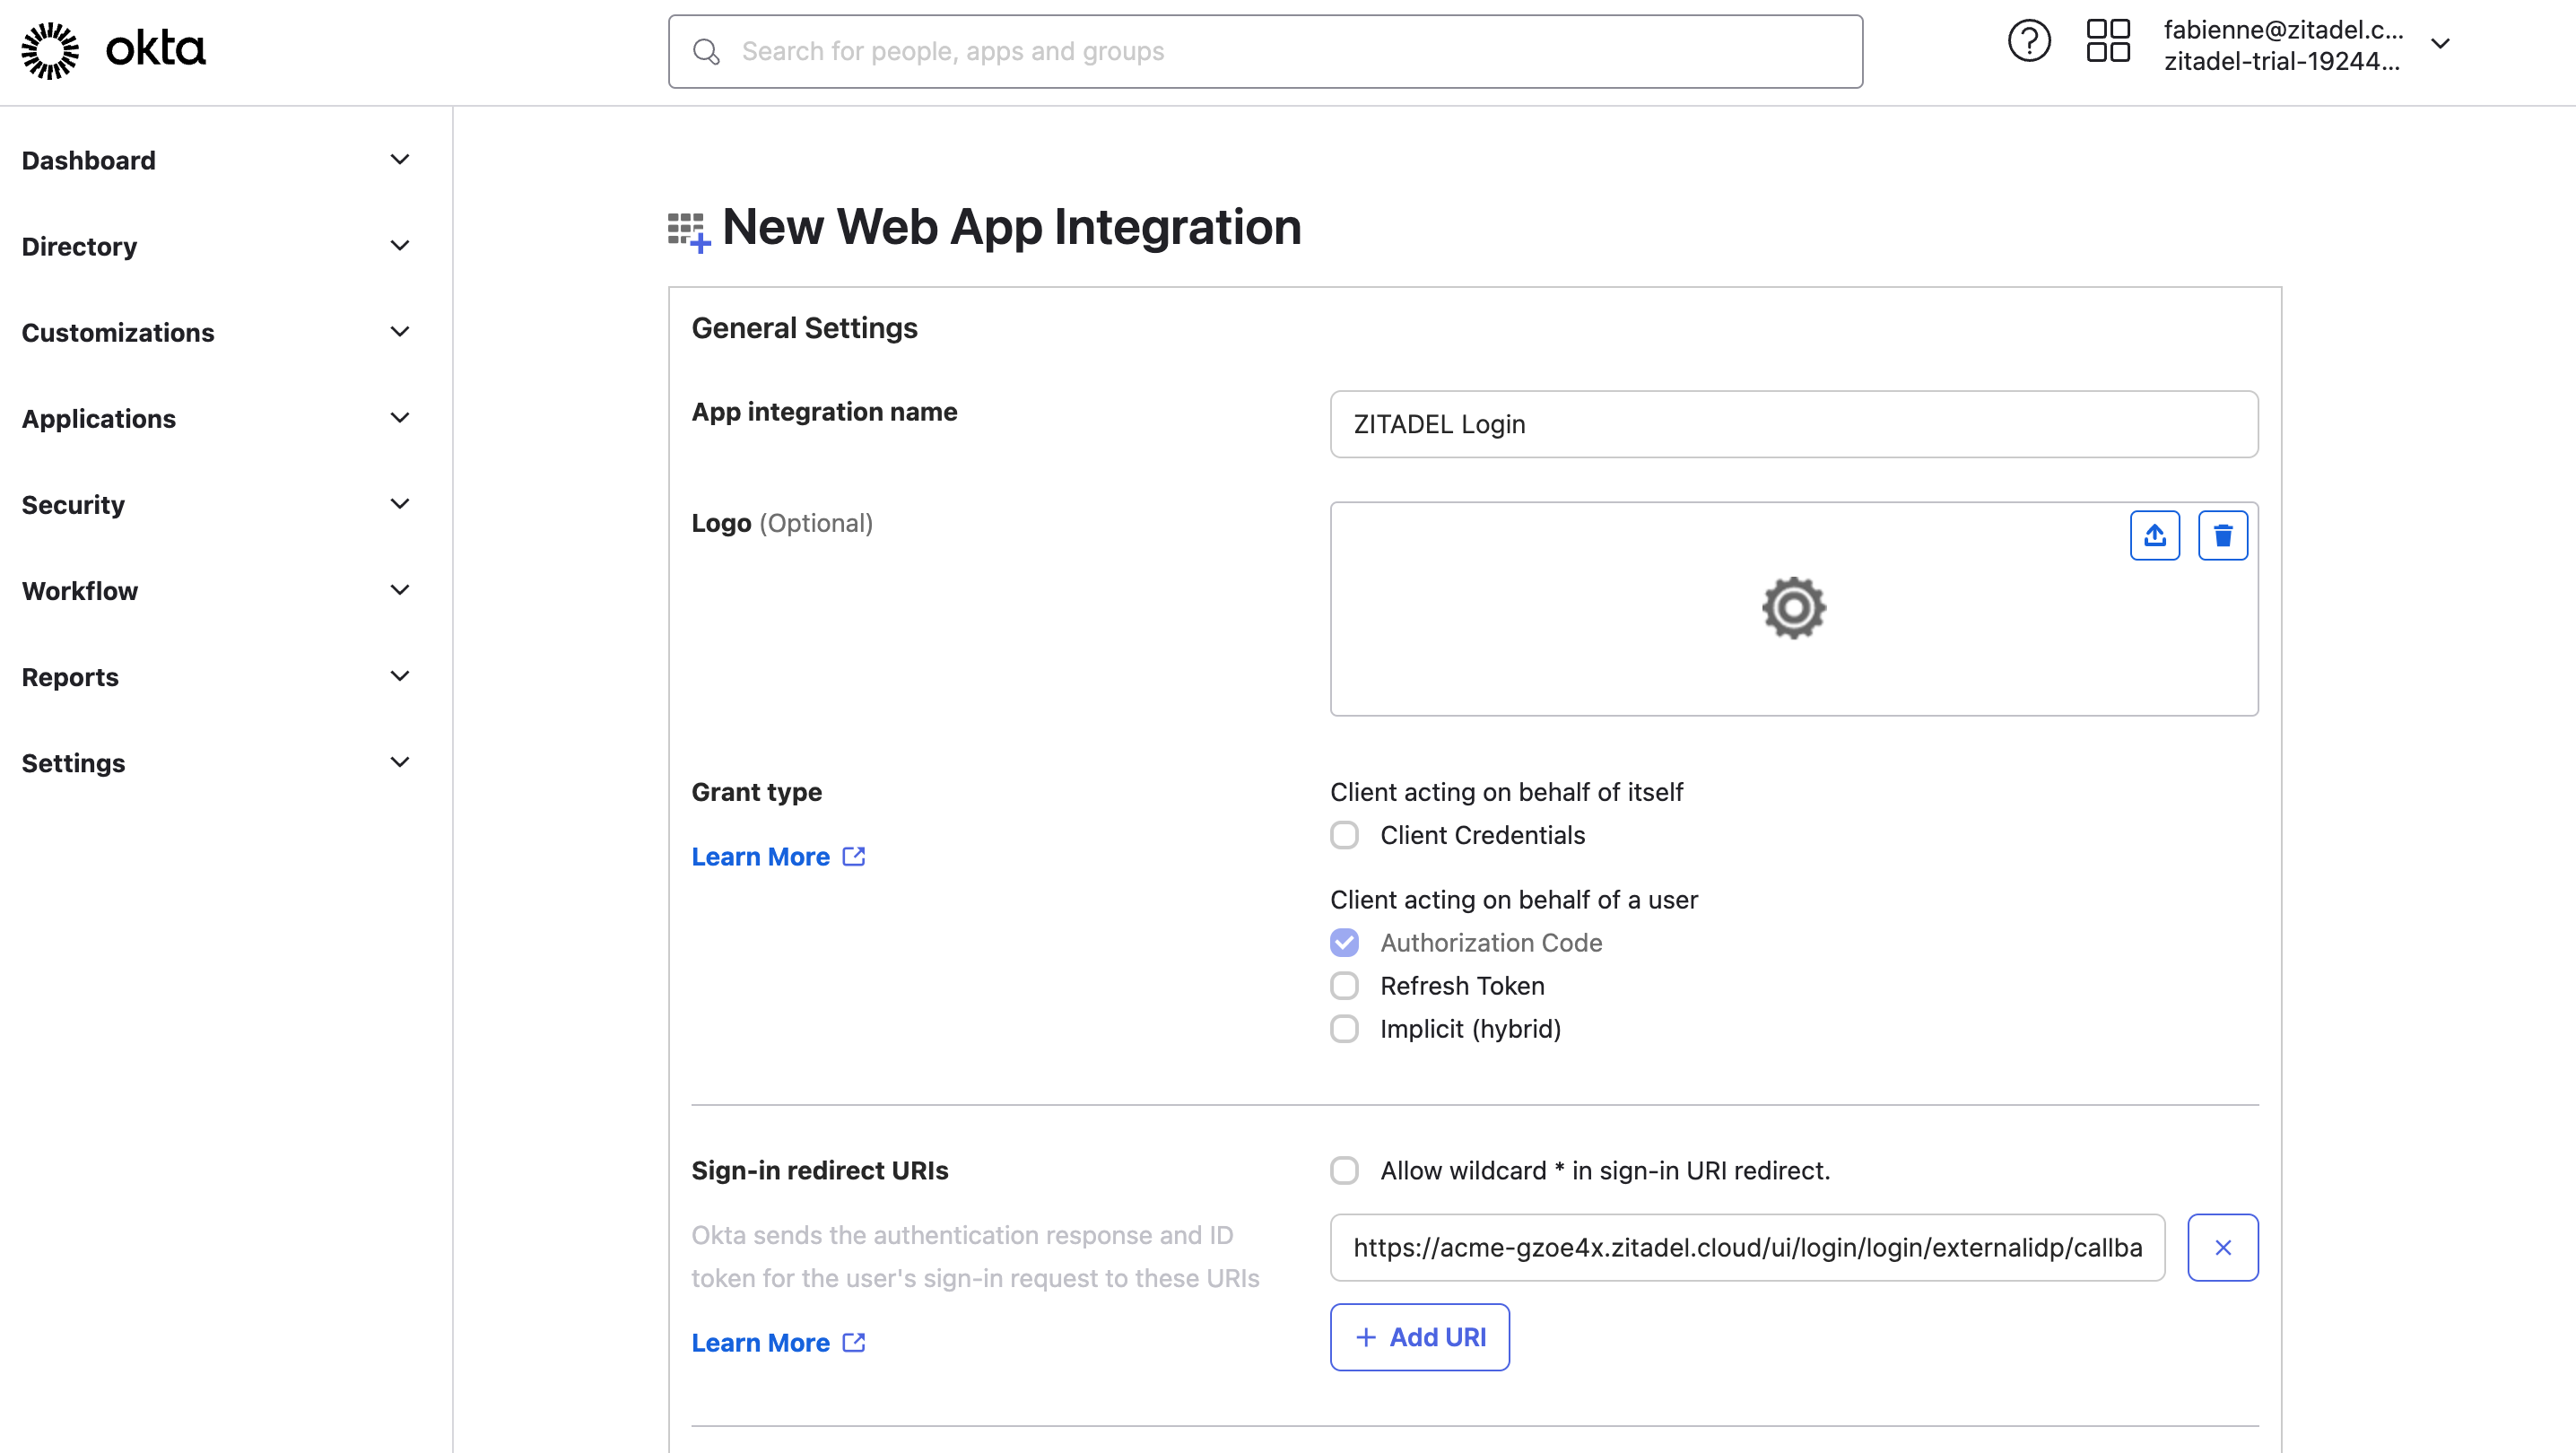Viewport: 2576px width, 1453px height.
Task: Click the upload logo icon
Action: click(x=2155, y=535)
